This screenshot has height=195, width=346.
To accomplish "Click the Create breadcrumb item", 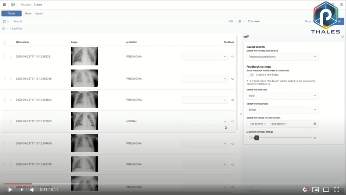I will [x=38, y=5].
